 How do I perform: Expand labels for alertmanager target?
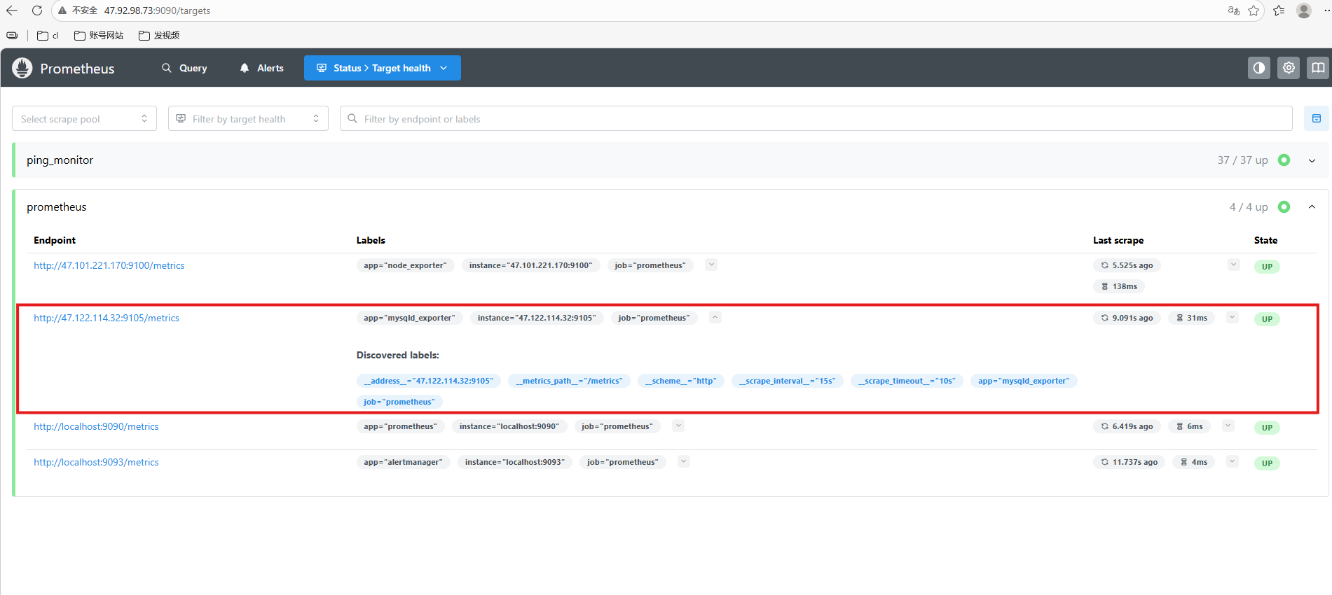coord(684,461)
